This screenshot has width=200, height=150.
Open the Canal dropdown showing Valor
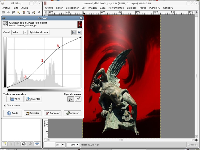click(x=19, y=32)
